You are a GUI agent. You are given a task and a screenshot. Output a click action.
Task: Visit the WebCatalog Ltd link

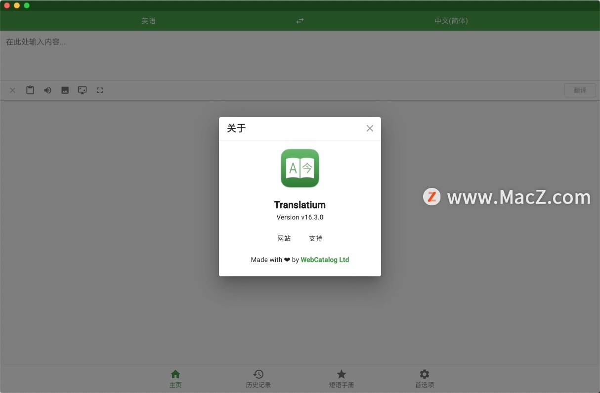(325, 260)
